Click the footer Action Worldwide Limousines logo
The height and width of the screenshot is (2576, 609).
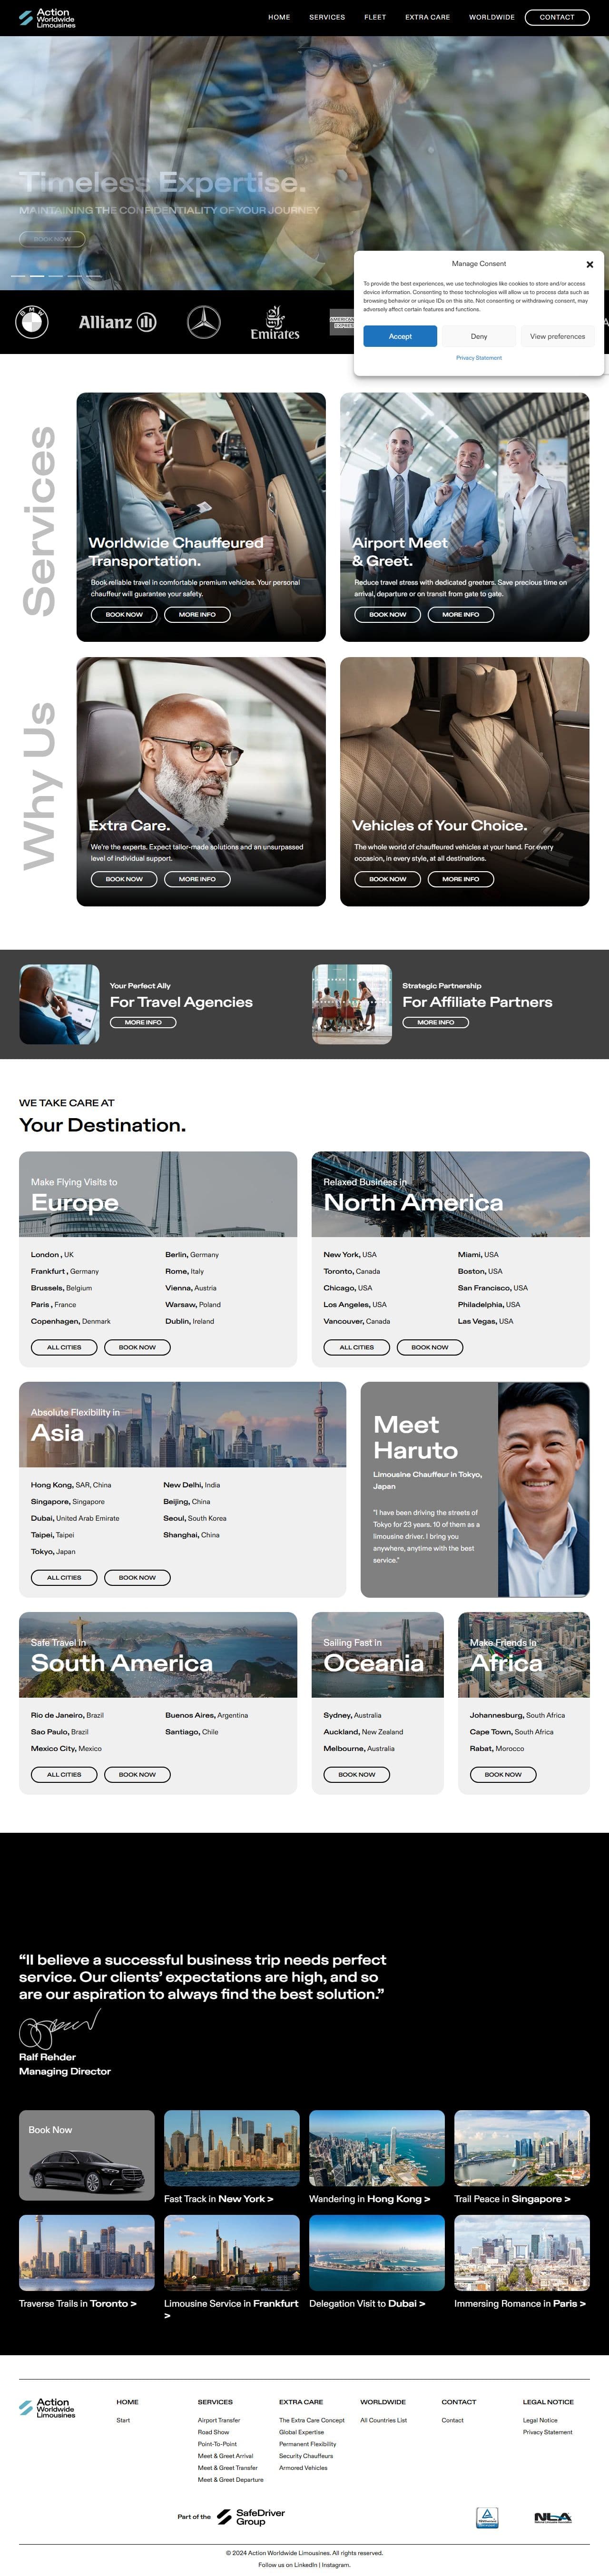47,2408
